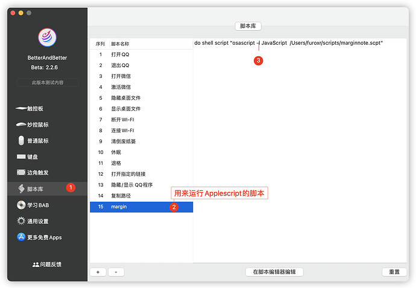Open the 妙控鼠标 Magic Mouse icon
Screen dimensions: 416x288
pos(21,124)
